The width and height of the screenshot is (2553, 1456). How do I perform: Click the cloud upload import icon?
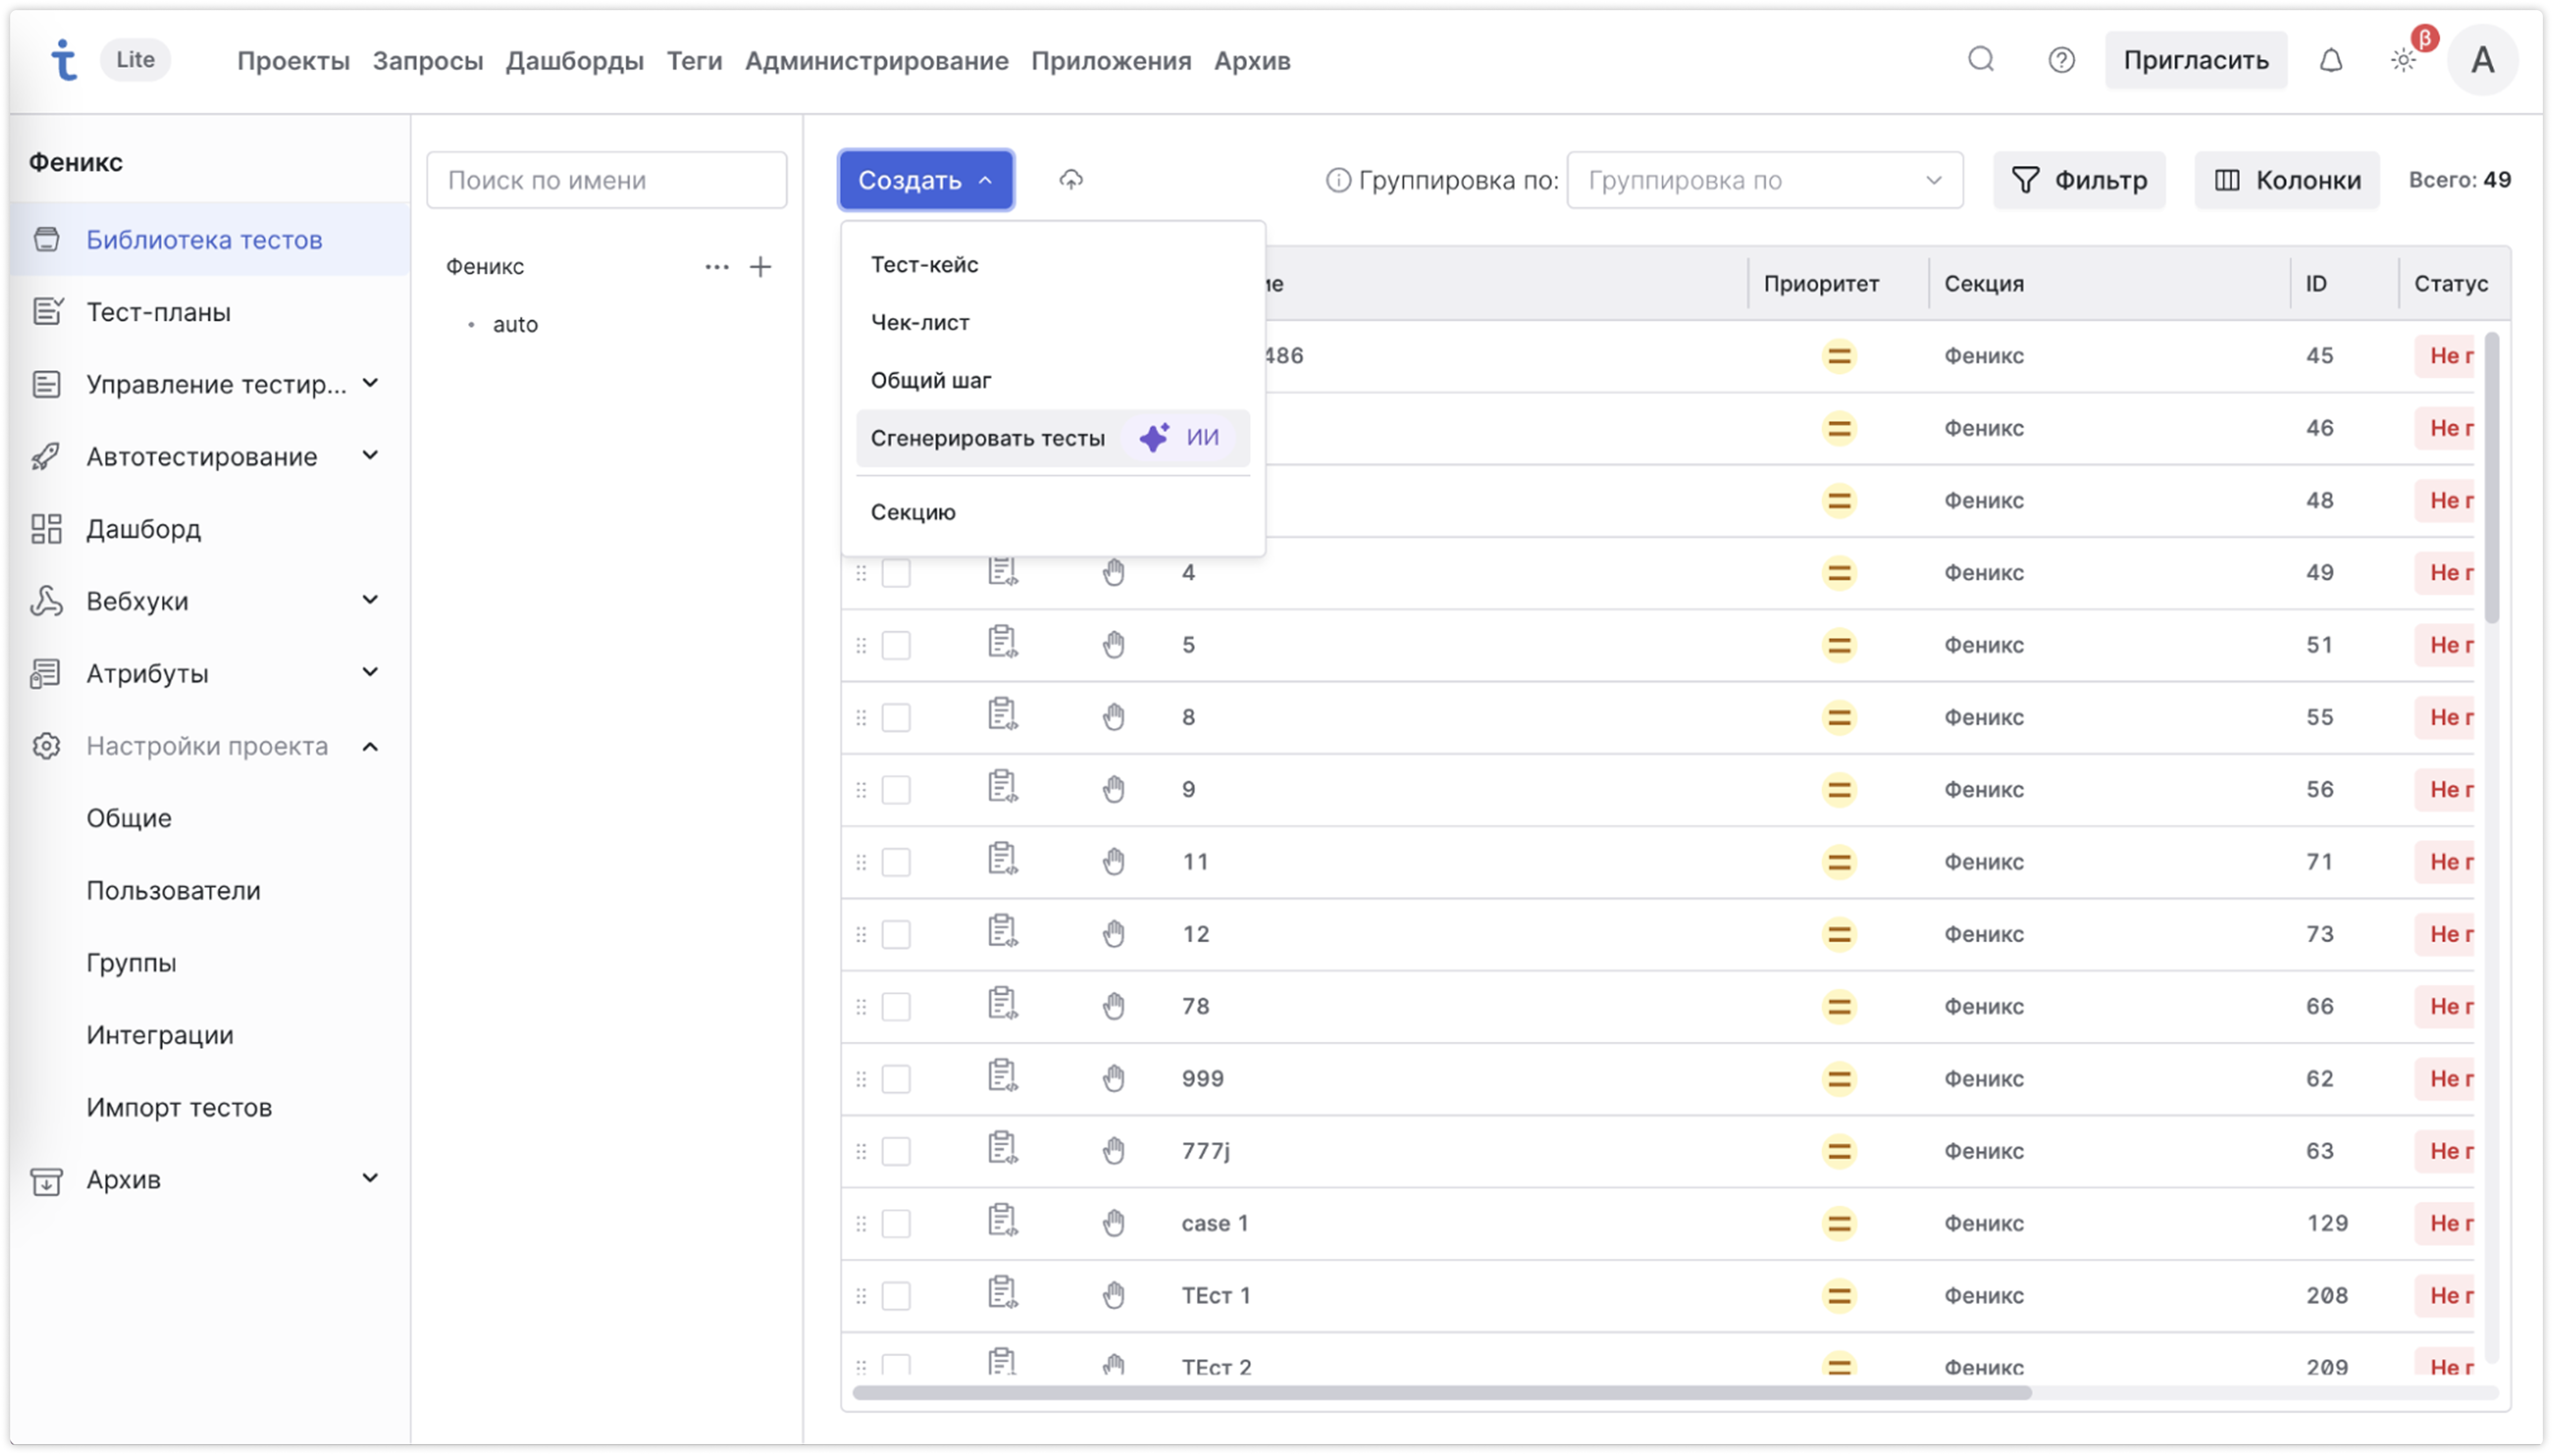coord(1070,180)
